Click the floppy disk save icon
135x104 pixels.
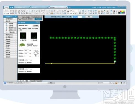13,11
